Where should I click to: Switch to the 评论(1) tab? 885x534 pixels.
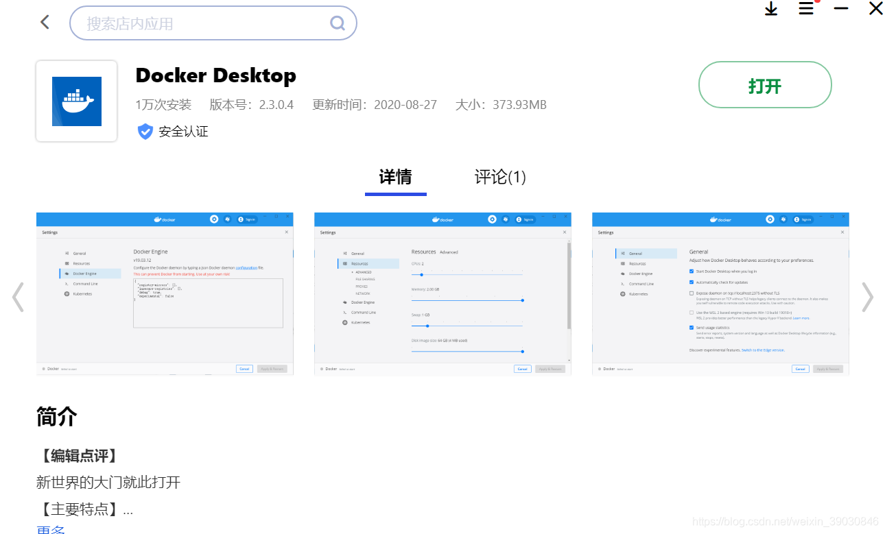pos(500,178)
